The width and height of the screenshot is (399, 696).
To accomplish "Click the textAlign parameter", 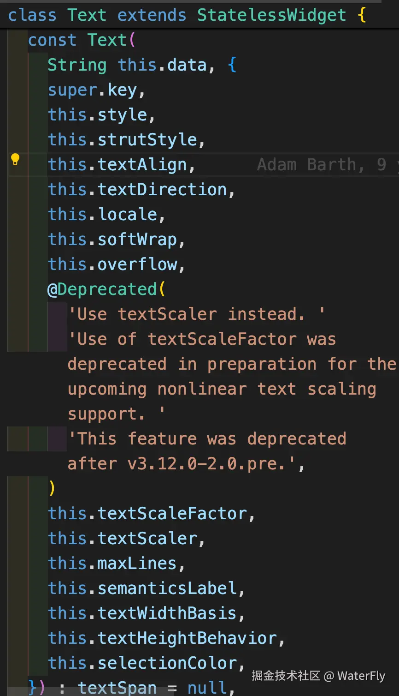I will coord(142,165).
